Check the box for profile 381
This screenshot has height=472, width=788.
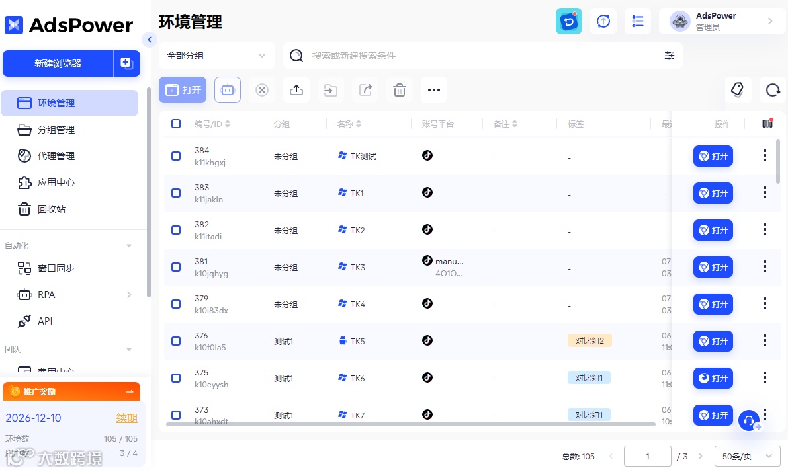176,267
